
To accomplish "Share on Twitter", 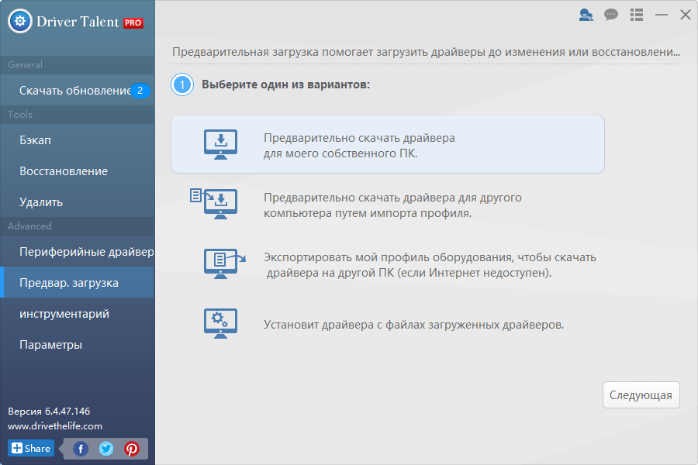I will (x=106, y=449).
